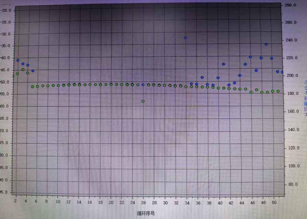The height and width of the screenshot is (219, 307).
Task: Click the first blue data point near cycle 2
Action: tap(18, 60)
